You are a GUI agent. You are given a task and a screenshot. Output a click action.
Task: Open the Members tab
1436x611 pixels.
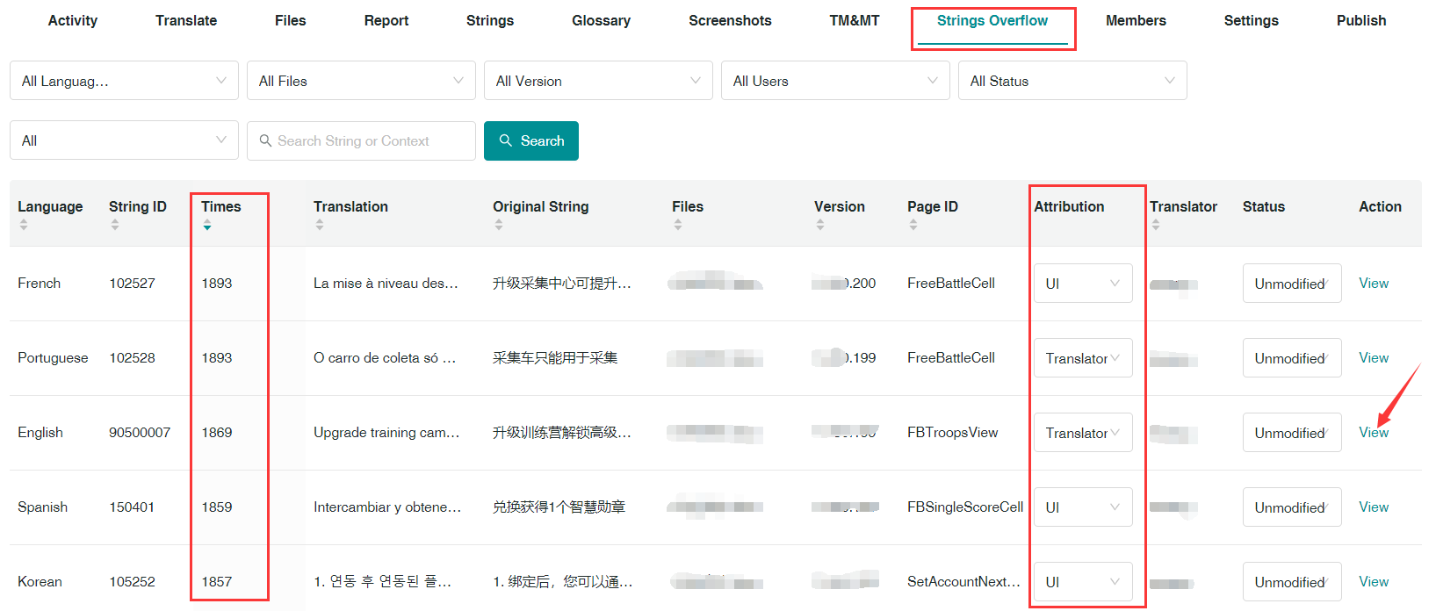click(x=1136, y=20)
